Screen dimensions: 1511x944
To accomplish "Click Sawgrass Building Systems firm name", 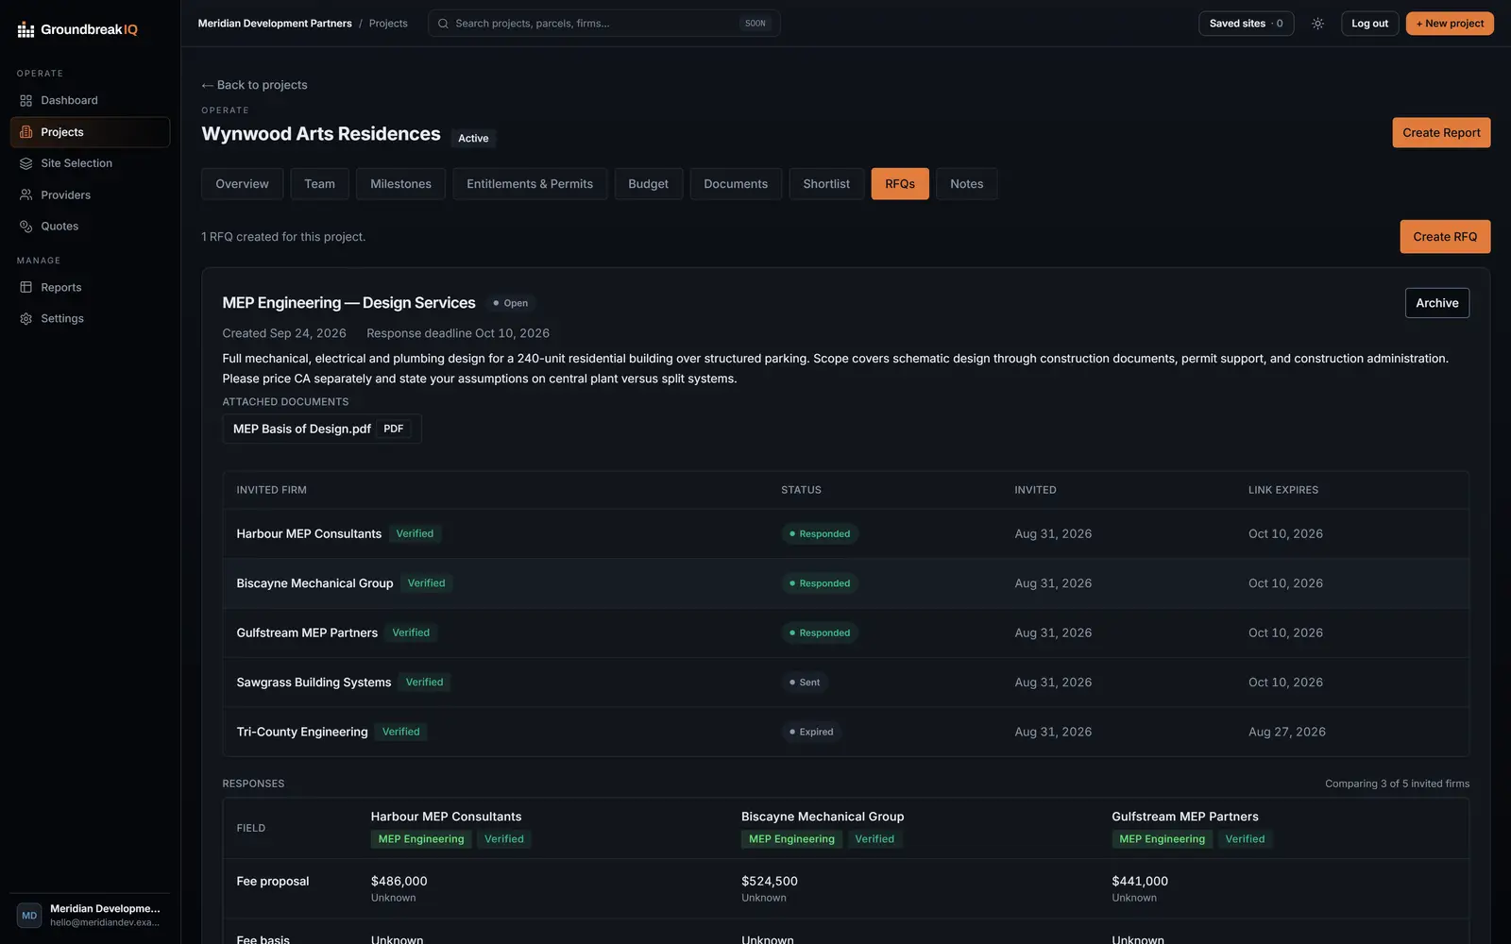I will [x=314, y=683].
